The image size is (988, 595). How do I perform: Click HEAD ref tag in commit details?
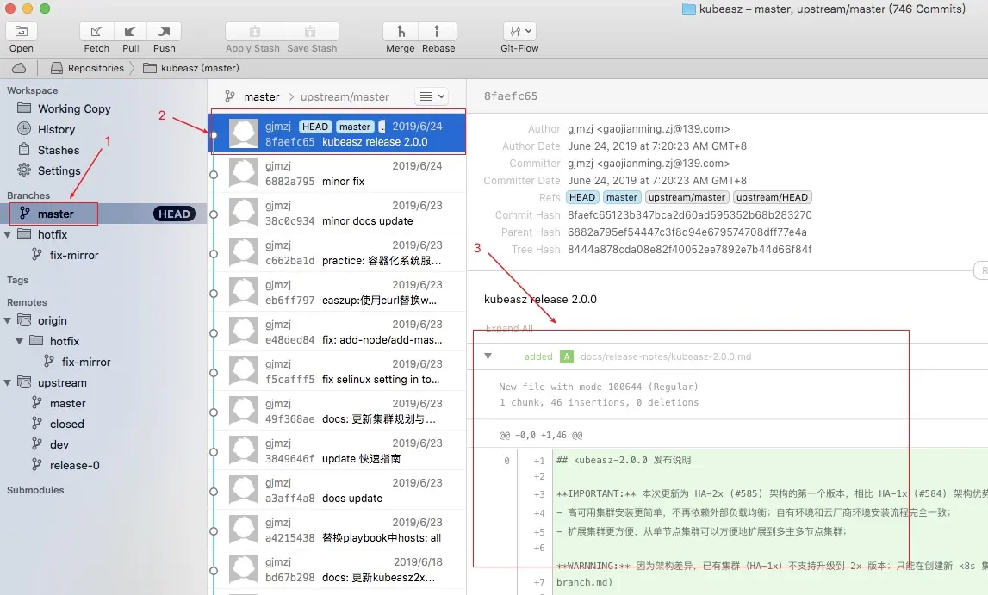pyautogui.click(x=582, y=198)
